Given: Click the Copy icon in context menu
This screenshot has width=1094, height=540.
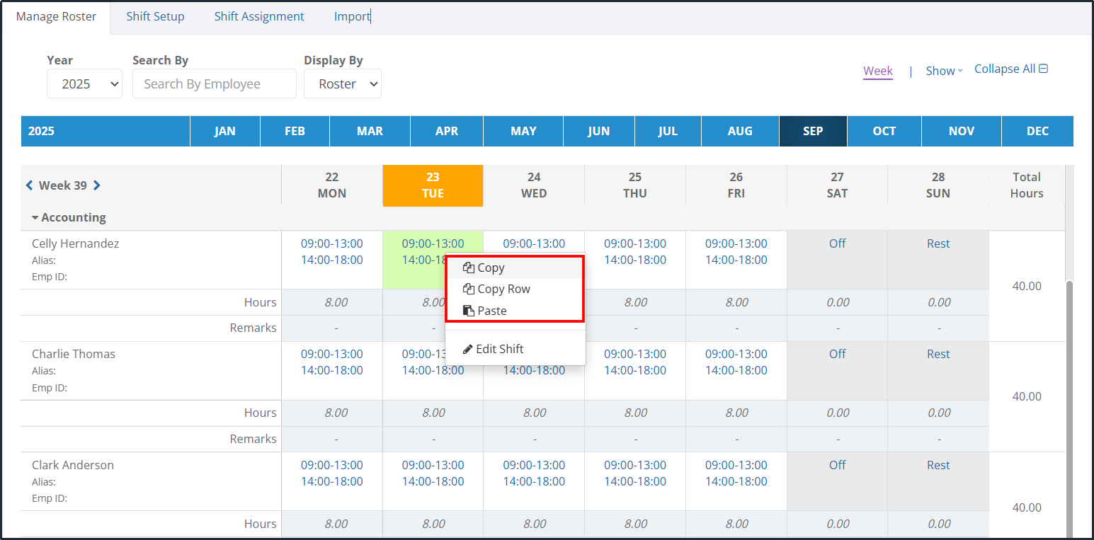Looking at the screenshot, I should (x=468, y=268).
